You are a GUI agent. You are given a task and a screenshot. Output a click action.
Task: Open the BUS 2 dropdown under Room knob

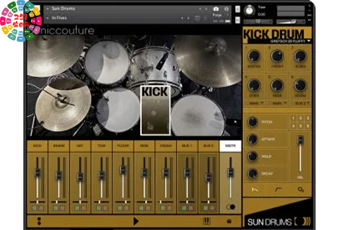[x=302, y=103]
